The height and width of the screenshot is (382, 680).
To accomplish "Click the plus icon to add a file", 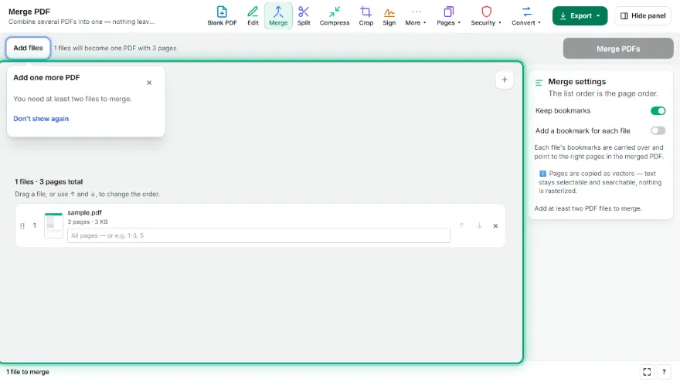I will click(505, 79).
